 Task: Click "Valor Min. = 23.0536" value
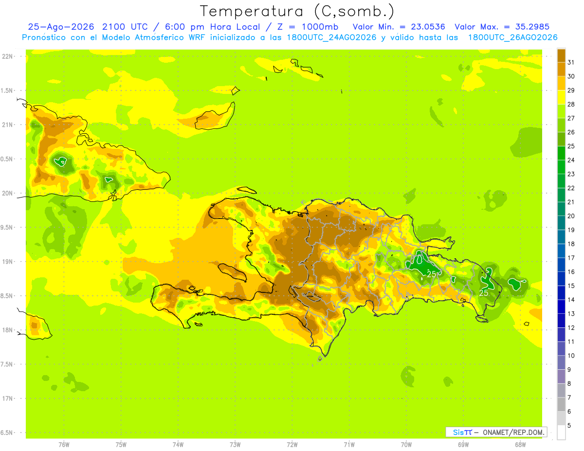tap(399, 27)
